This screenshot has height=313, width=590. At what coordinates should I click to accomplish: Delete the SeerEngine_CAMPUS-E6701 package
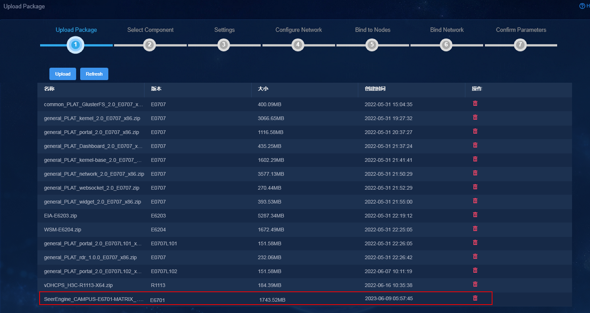tap(475, 298)
